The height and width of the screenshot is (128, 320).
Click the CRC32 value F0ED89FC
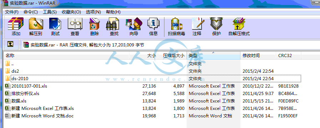click(x=288, y=101)
